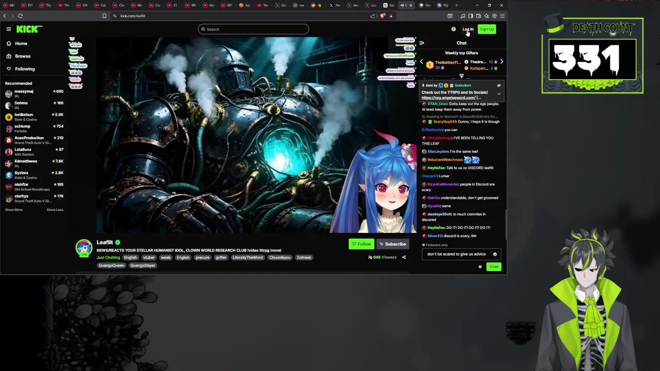660x371 pixels.
Task: Open the language globe selector
Action: [x=453, y=29]
